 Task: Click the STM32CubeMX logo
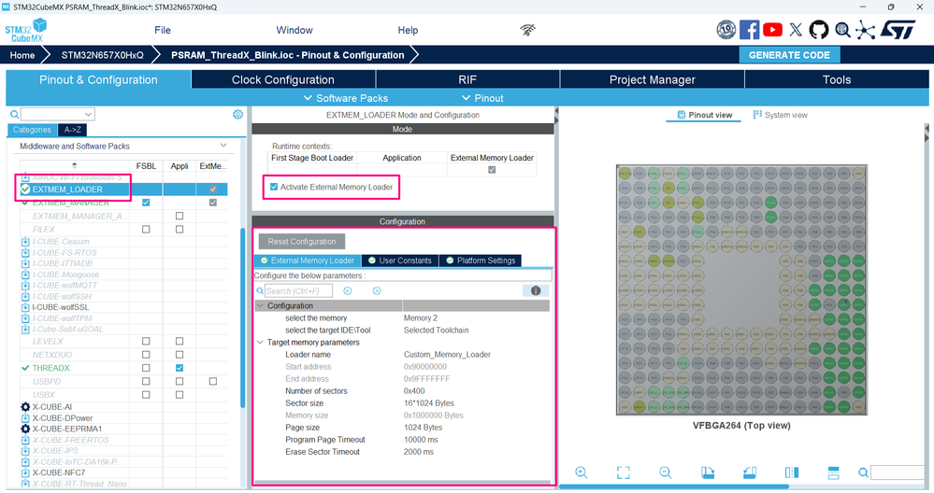tap(25, 30)
